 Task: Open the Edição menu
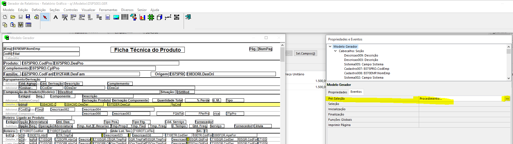[23, 10]
